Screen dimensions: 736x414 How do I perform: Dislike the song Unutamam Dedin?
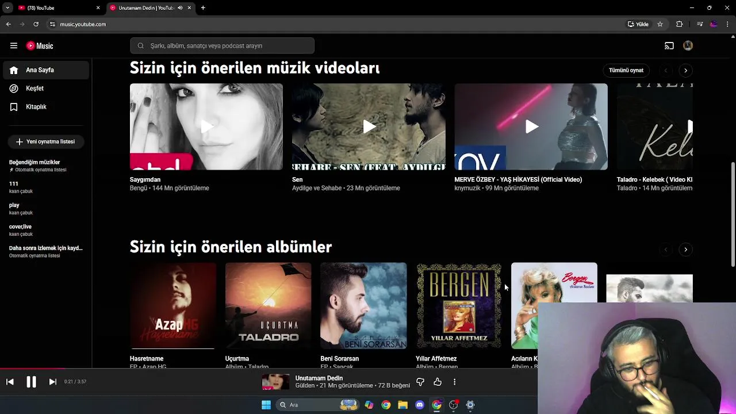420,382
